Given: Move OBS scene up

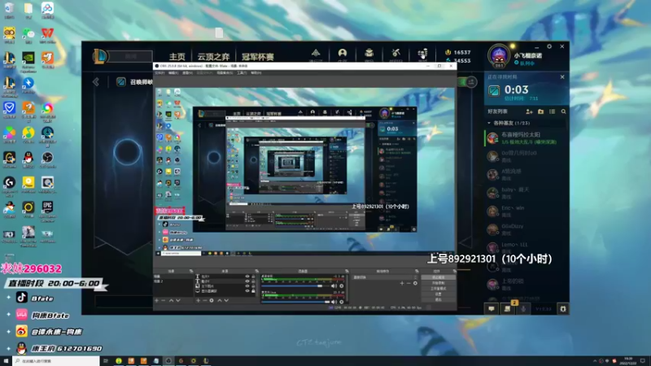Looking at the screenshot, I should [x=171, y=300].
